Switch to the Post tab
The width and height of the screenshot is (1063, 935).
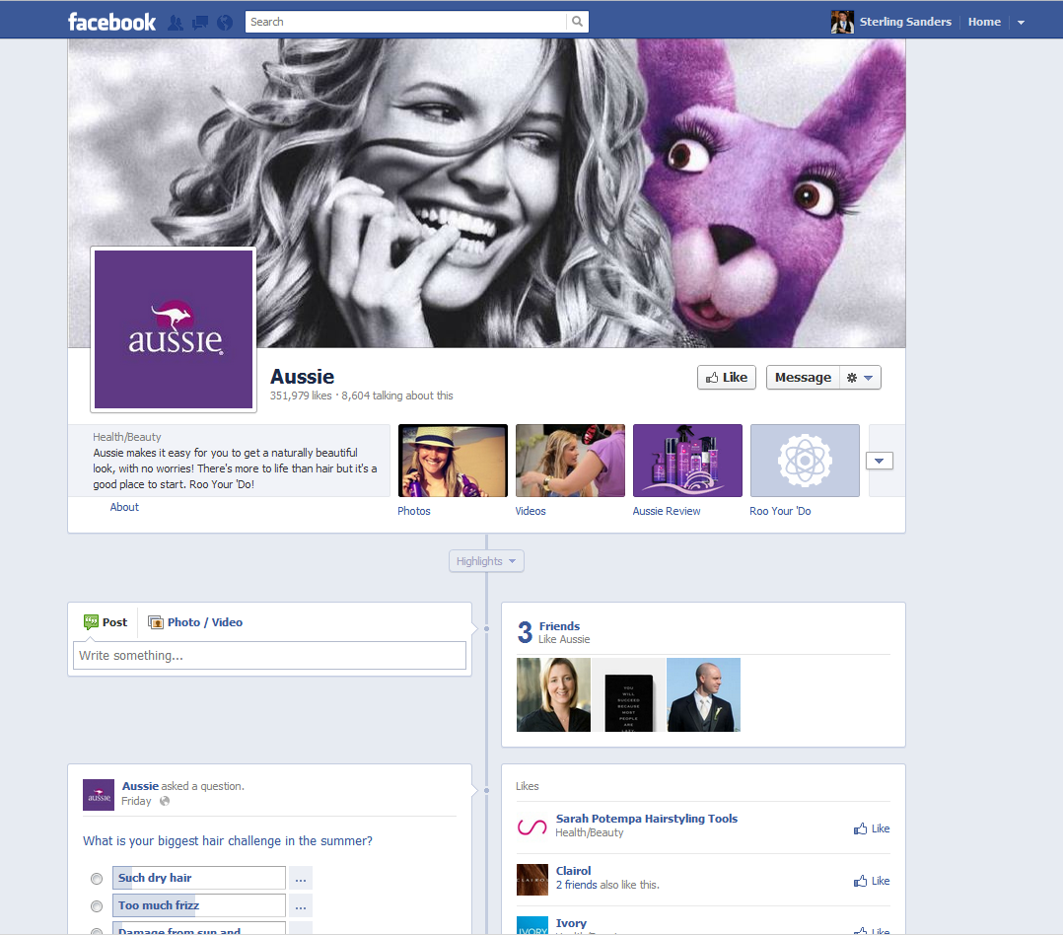(106, 622)
